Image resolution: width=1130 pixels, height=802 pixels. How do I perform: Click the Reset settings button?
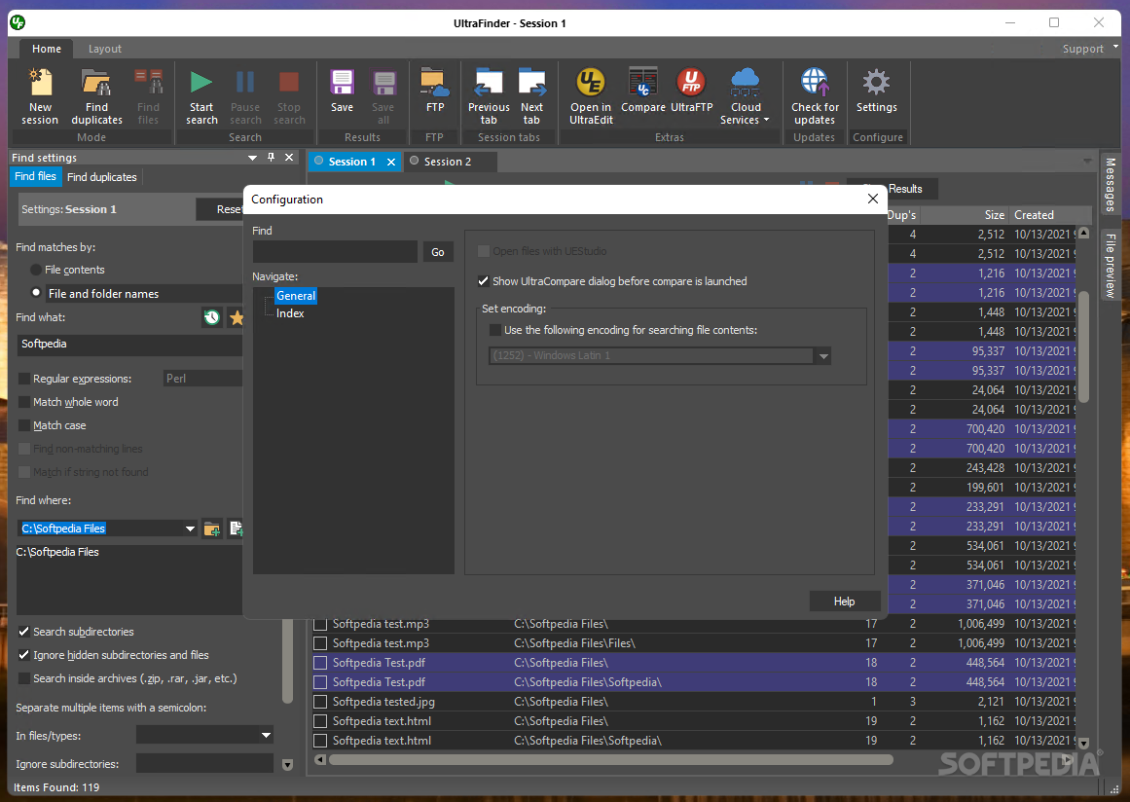tap(221, 209)
